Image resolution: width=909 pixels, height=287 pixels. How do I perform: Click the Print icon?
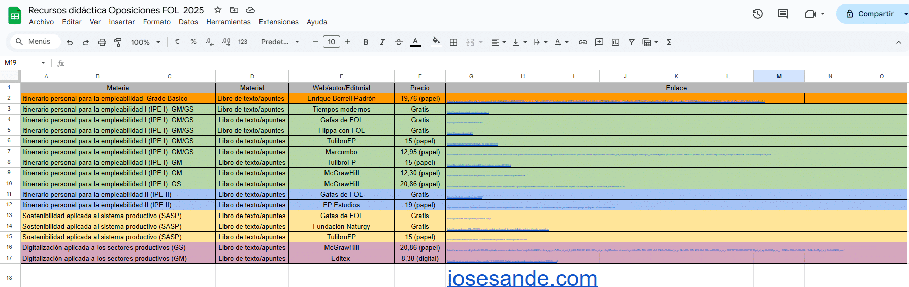(x=102, y=42)
